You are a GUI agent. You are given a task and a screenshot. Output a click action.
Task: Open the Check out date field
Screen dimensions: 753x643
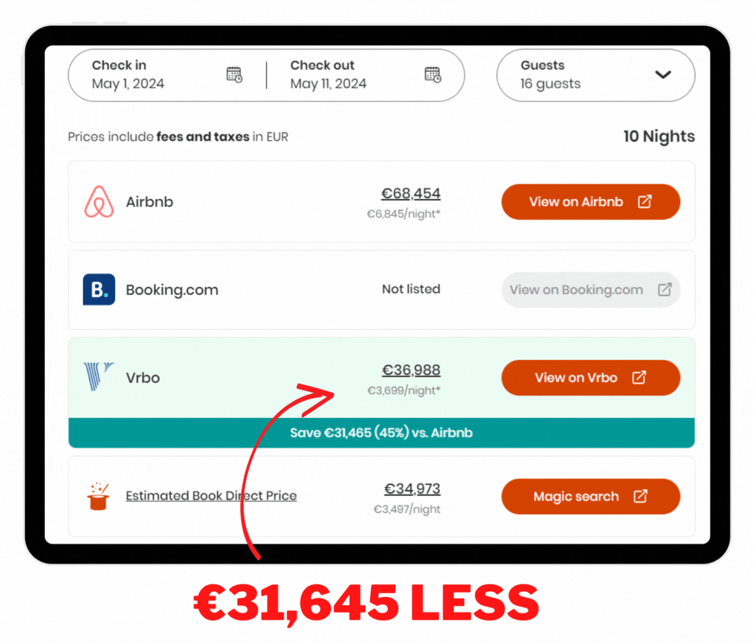click(x=366, y=75)
